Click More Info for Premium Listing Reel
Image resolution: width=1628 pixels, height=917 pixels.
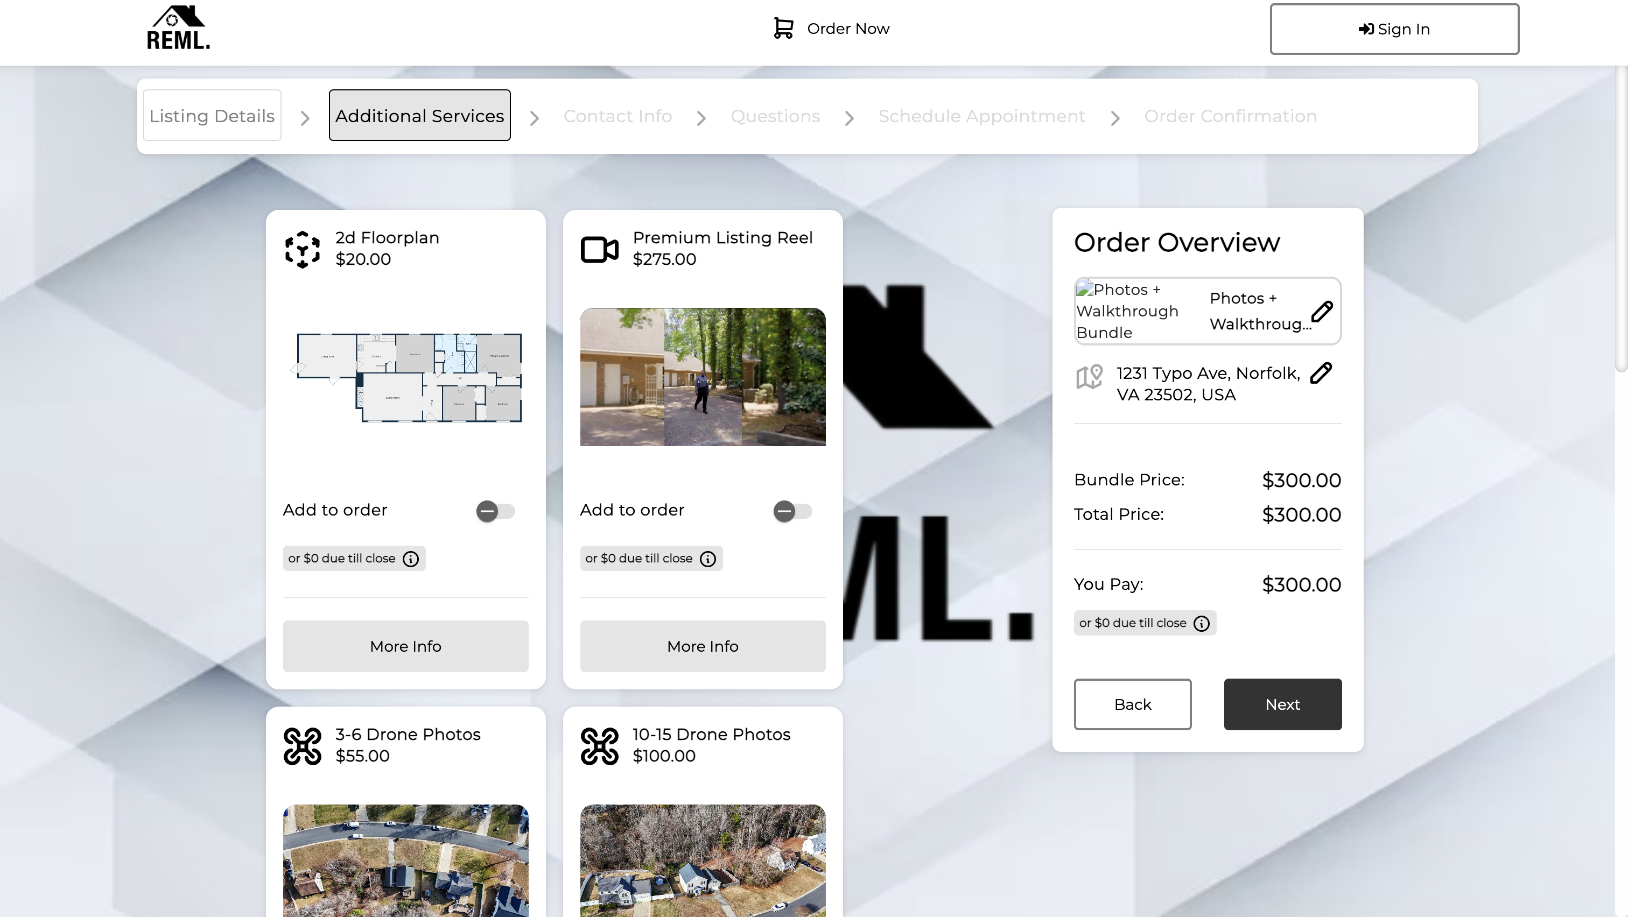(x=703, y=646)
